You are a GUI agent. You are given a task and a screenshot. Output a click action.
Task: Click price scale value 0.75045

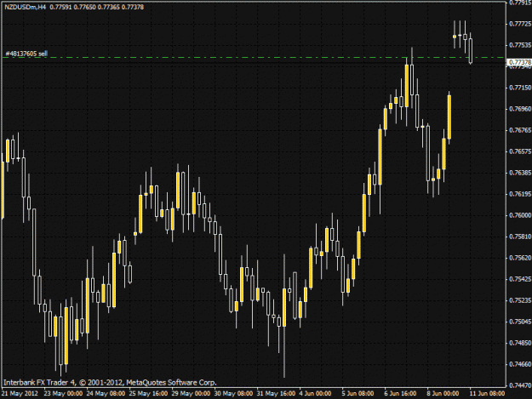pyautogui.click(x=520, y=322)
